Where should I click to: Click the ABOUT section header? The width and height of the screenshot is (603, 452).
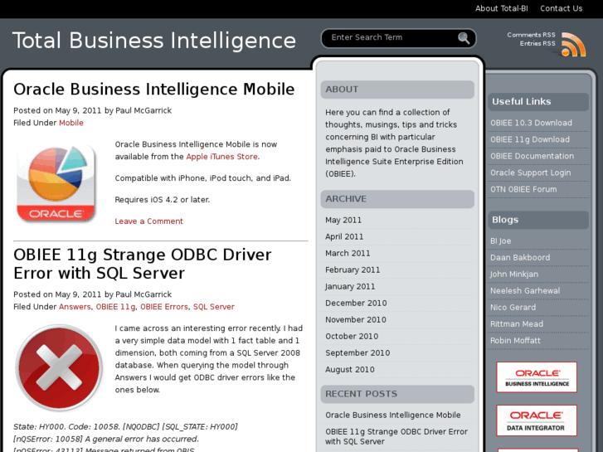tap(397, 90)
